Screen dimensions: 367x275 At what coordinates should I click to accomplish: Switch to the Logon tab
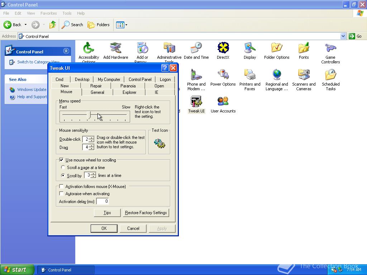pyautogui.click(x=165, y=79)
